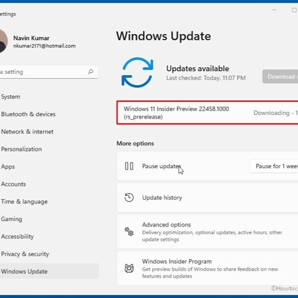Open the Pause for 1 week dropdown

tap(274, 166)
